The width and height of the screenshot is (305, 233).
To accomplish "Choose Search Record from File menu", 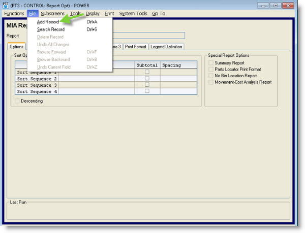I will tap(70, 29).
